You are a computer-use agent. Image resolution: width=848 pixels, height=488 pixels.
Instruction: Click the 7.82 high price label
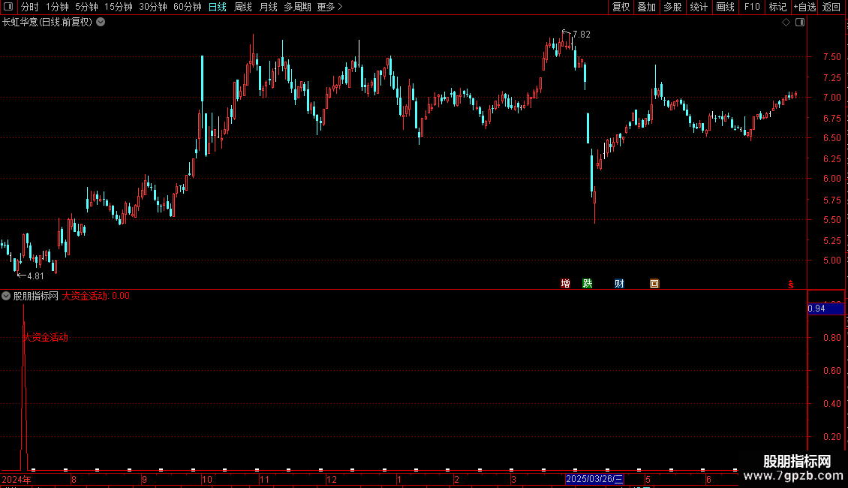(582, 34)
